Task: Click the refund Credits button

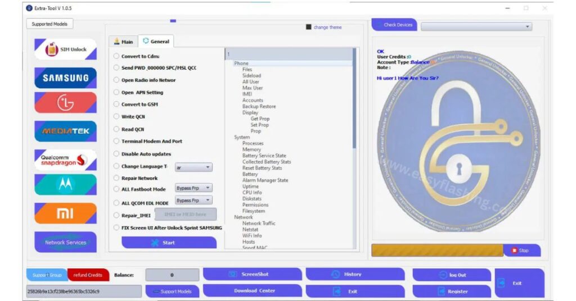Action: point(88,275)
